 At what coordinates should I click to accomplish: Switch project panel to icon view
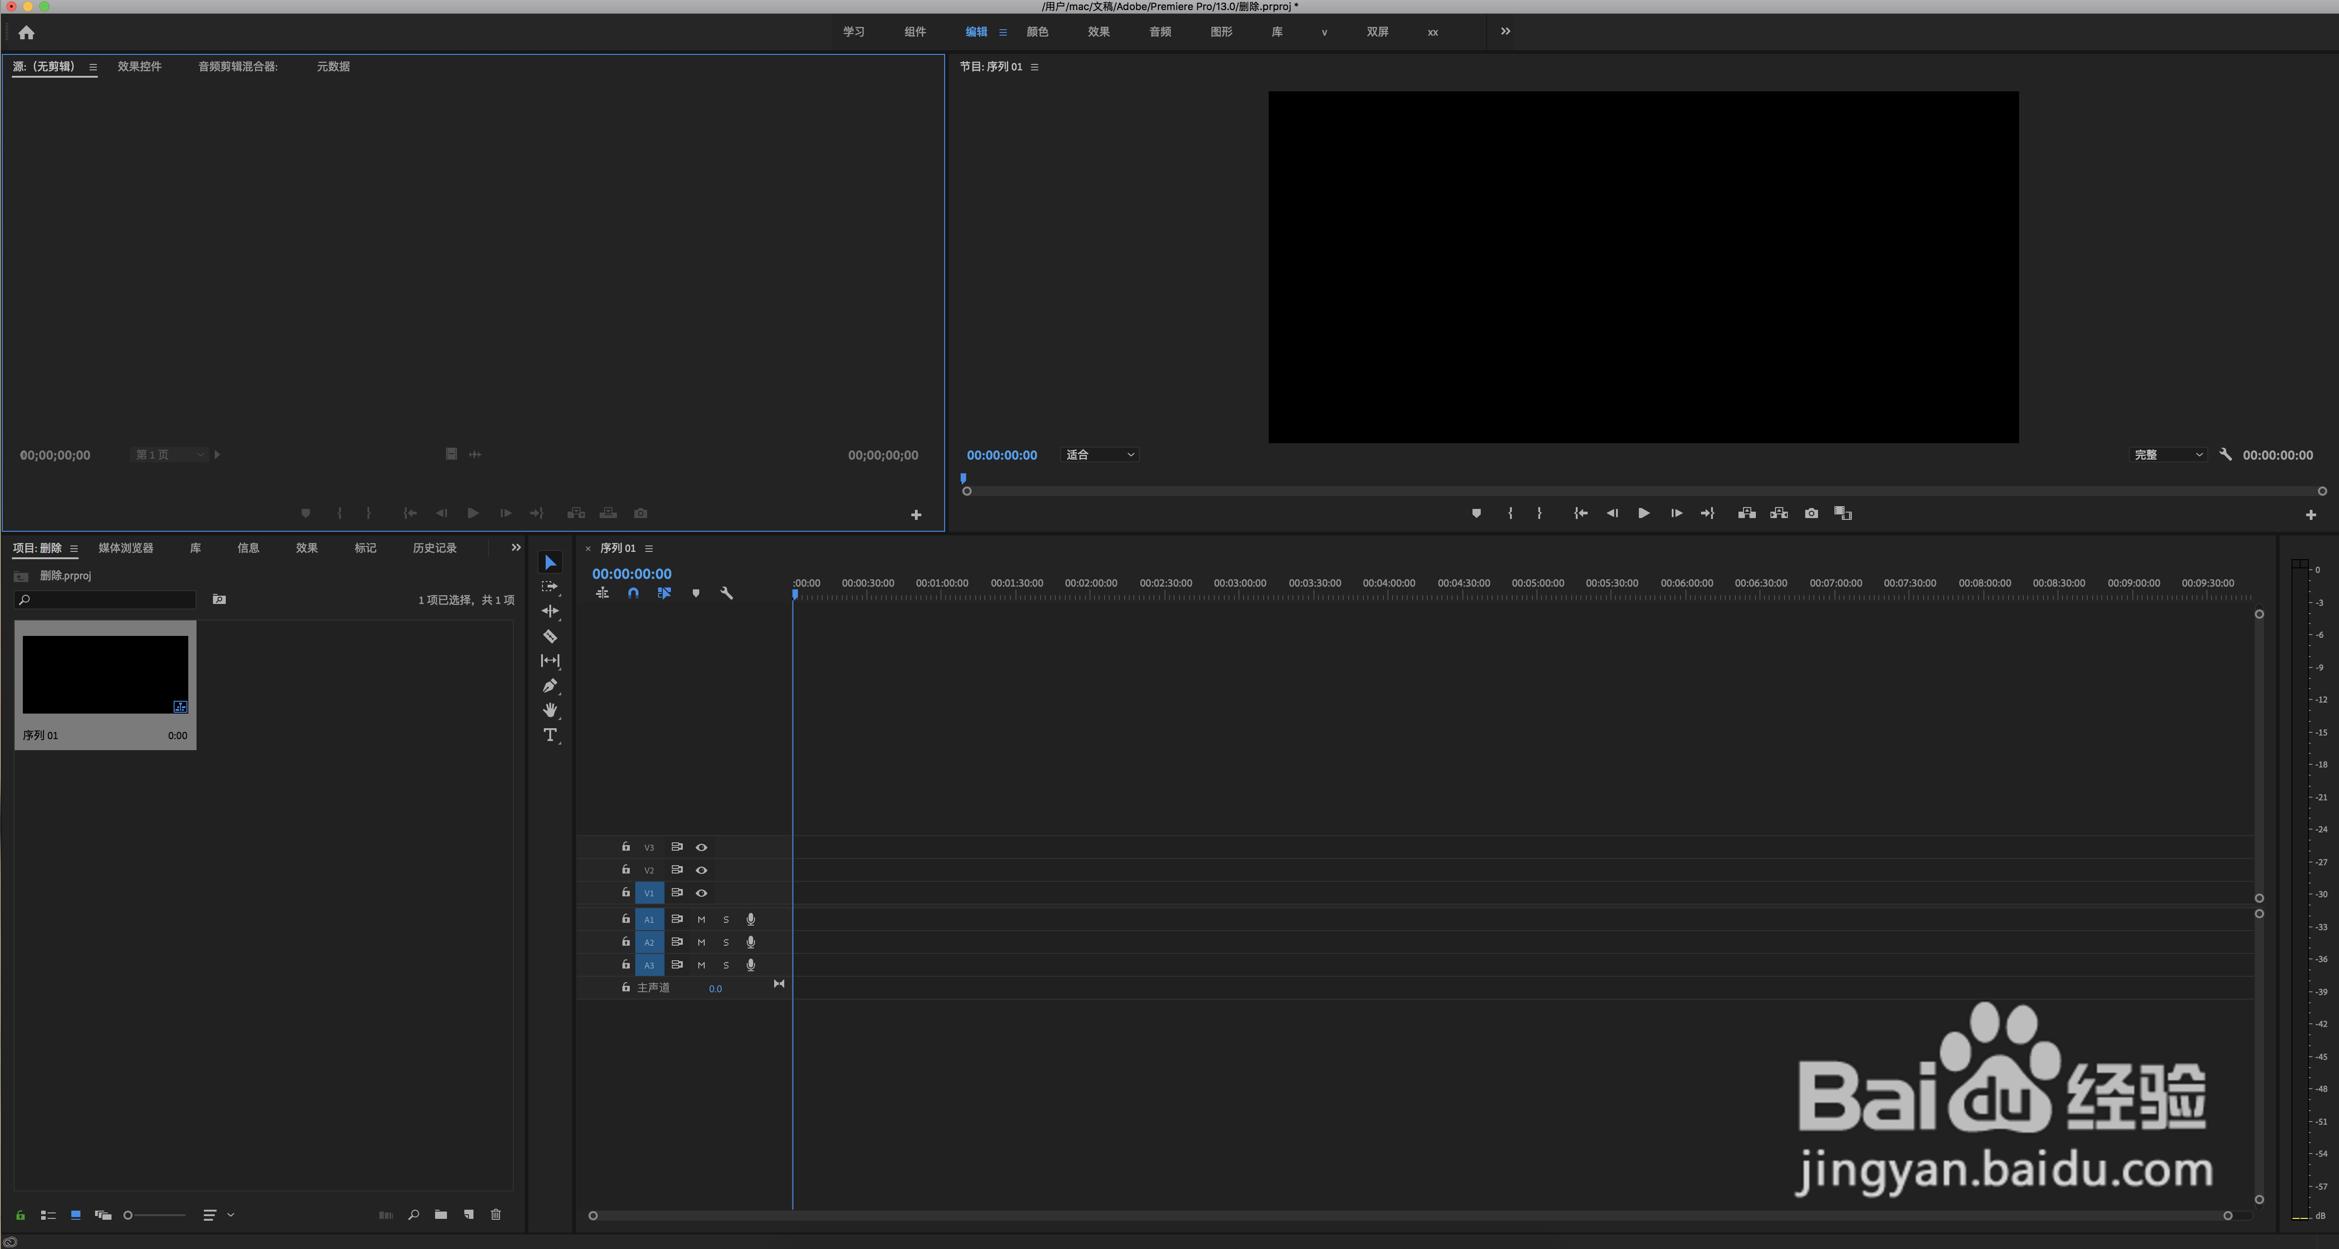click(x=75, y=1215)
